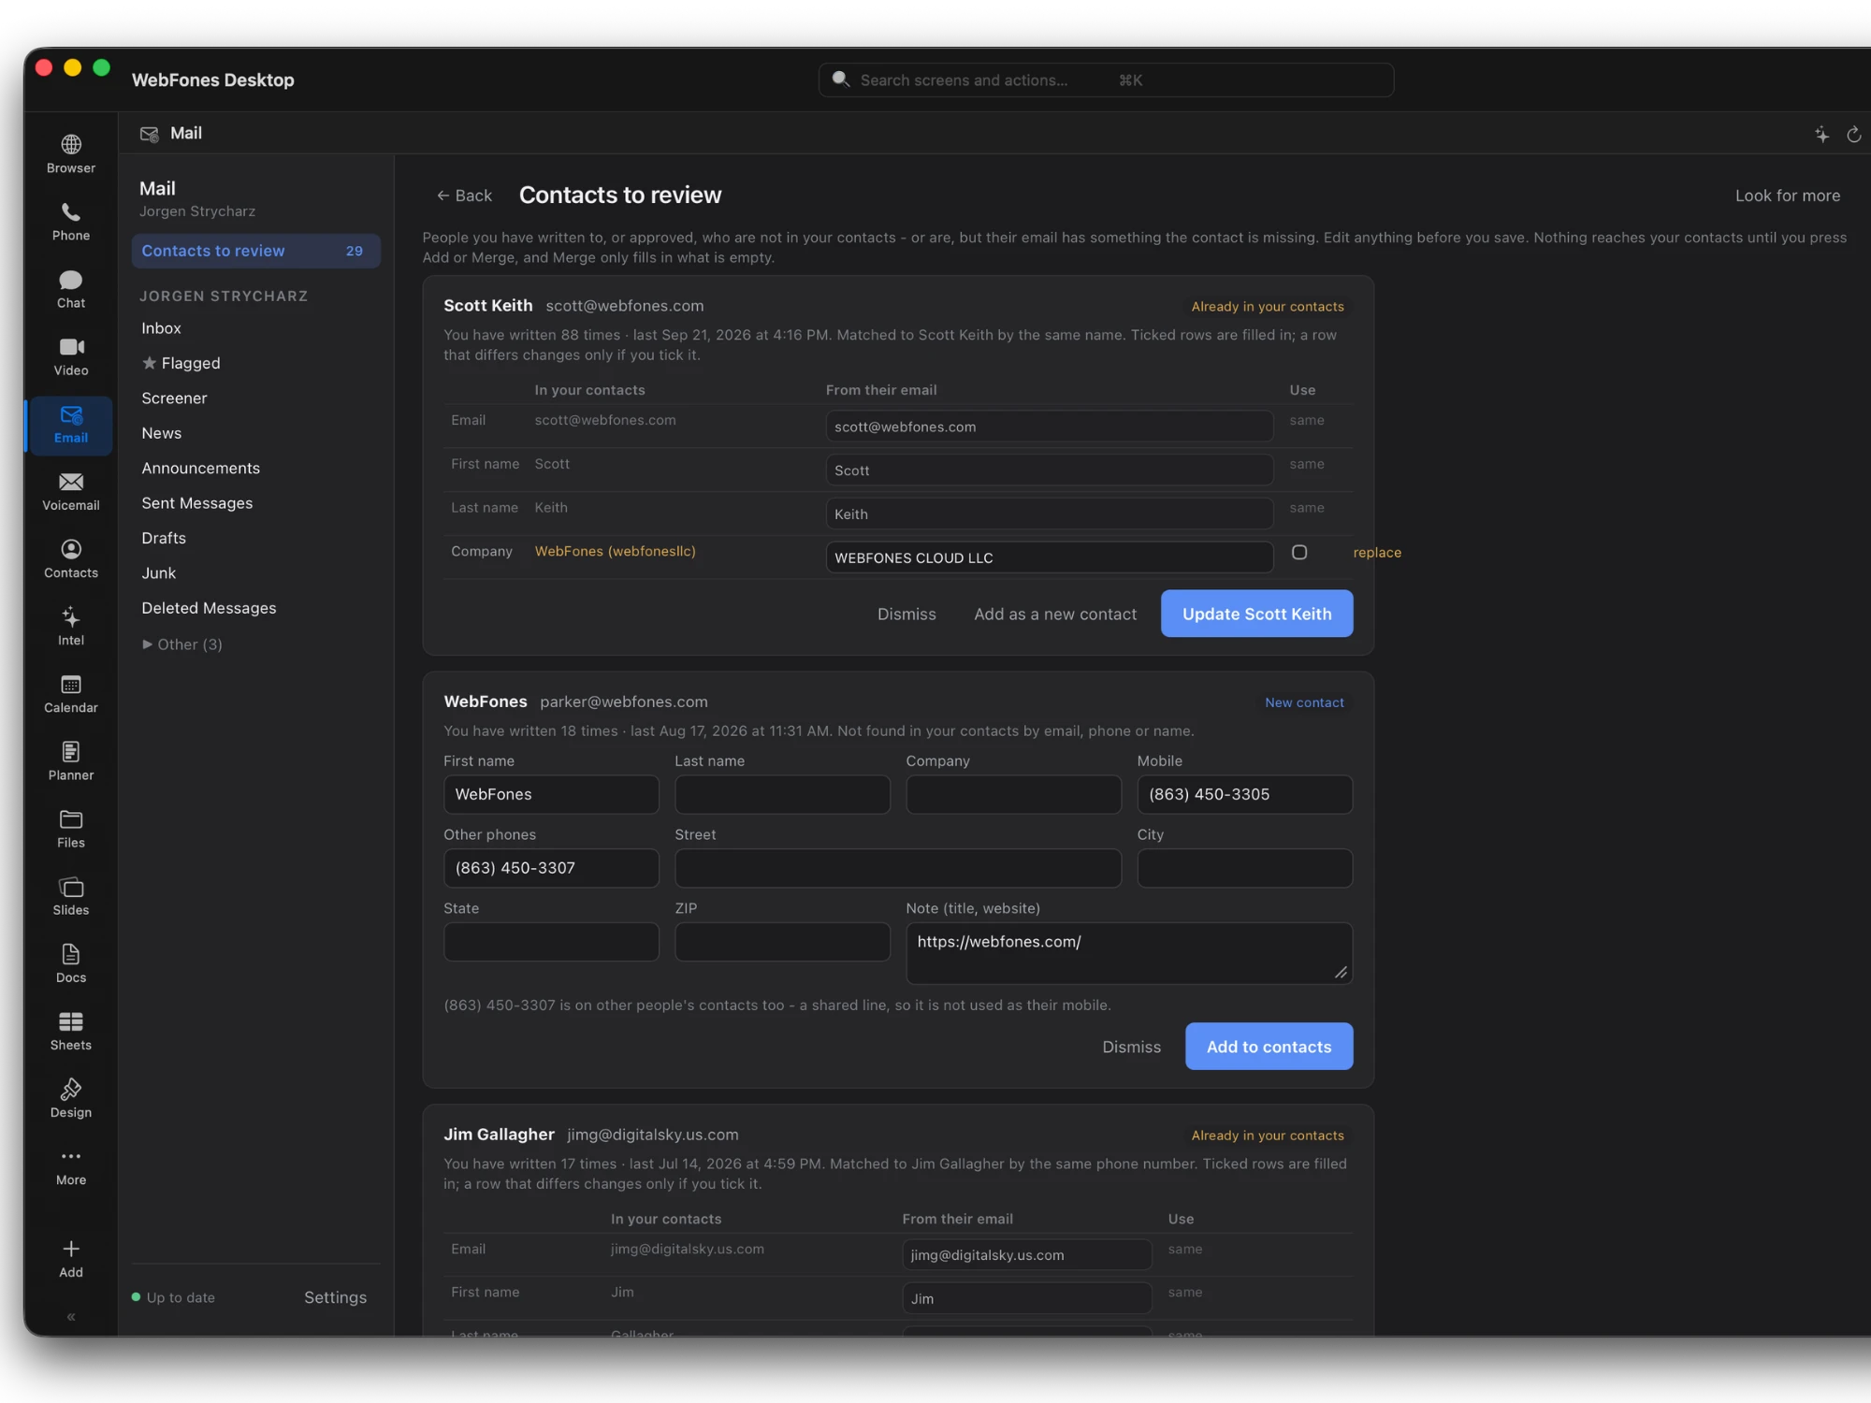Go back with the Back link
Screen dimensions: 1871x1403
pyautogui.click(x=464, y=195)
